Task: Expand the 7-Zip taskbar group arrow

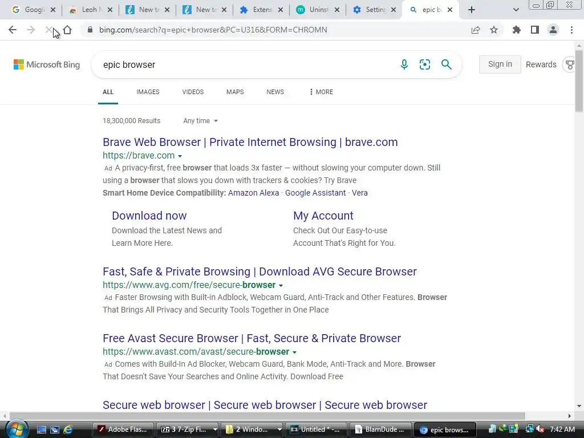Action: 215,429
